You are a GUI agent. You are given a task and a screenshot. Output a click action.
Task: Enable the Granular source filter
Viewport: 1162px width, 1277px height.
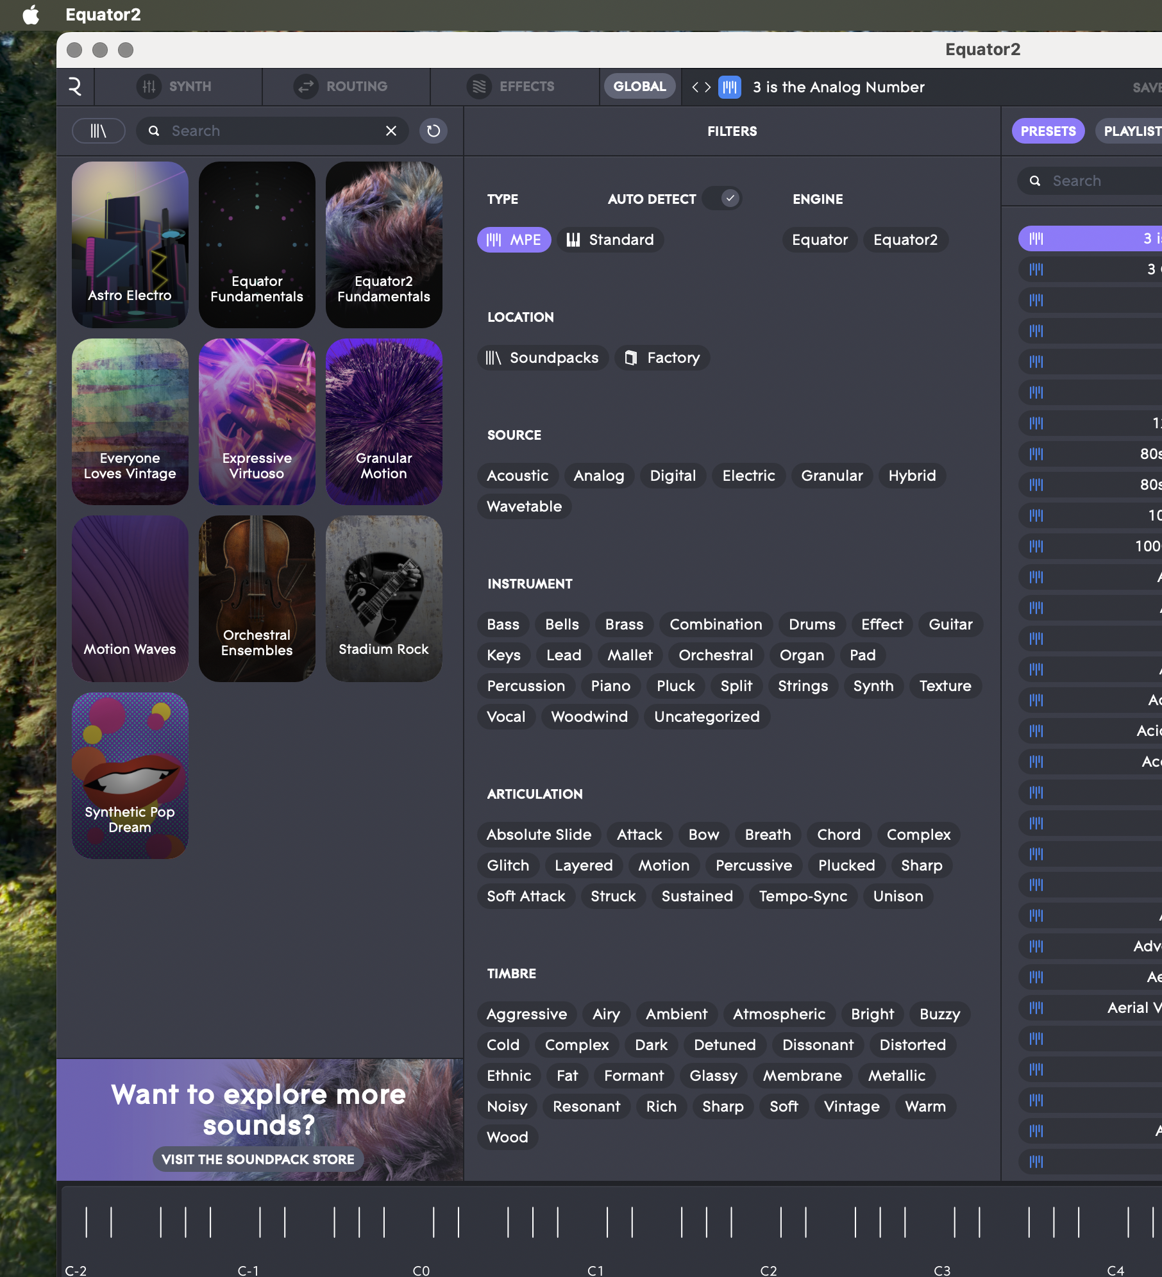[x=832, y=476]
